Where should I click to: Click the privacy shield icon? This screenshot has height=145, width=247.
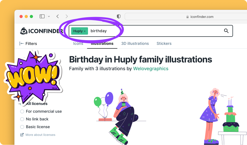(119, 16)
